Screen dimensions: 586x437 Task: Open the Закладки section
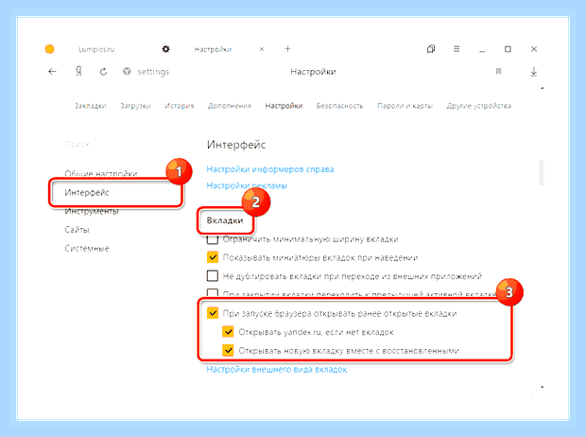pos(91,106)
